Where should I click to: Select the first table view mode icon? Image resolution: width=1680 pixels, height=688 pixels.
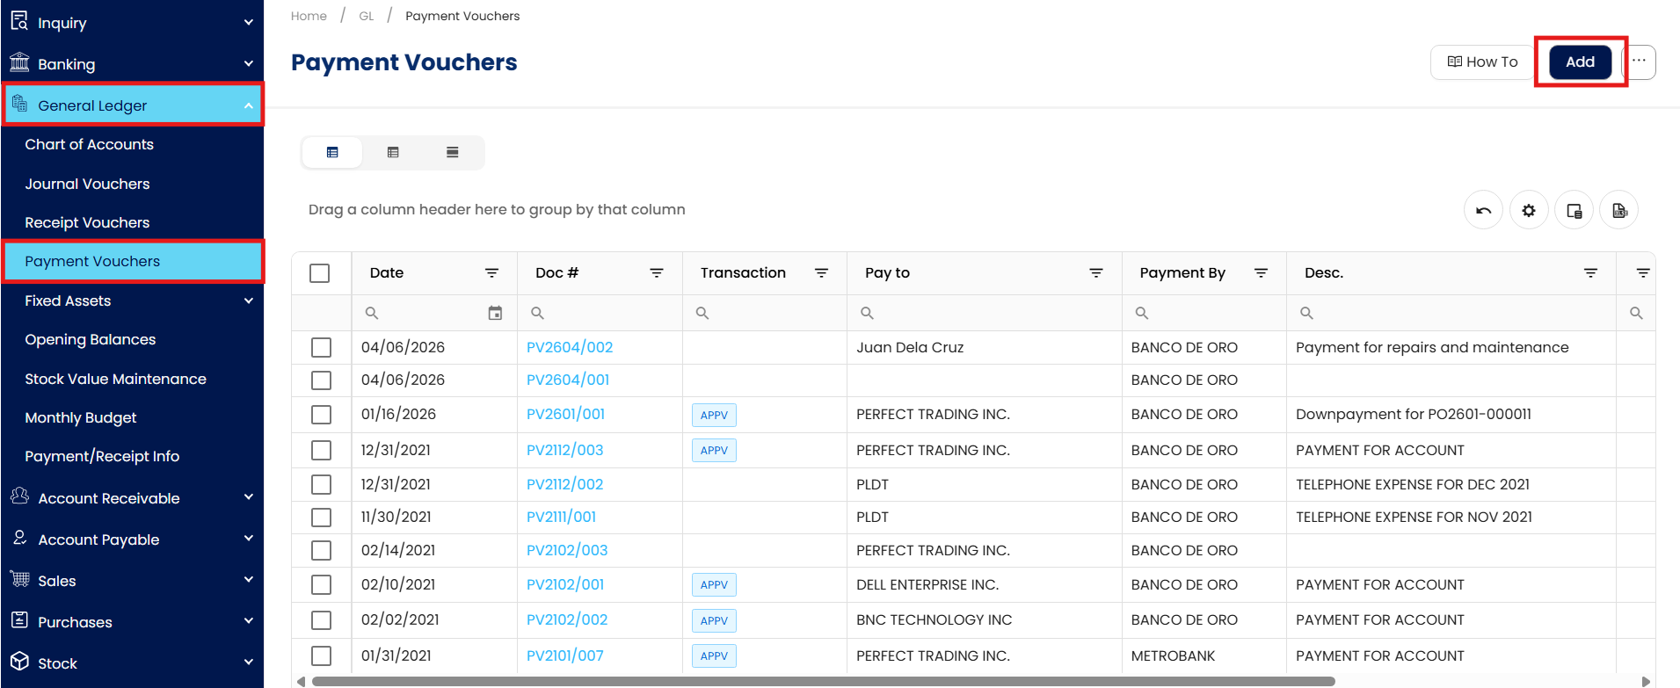point(332,152)
